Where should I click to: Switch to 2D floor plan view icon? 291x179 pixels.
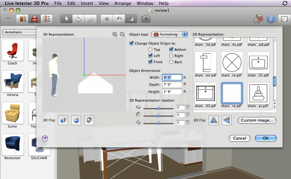coord(284,19)
